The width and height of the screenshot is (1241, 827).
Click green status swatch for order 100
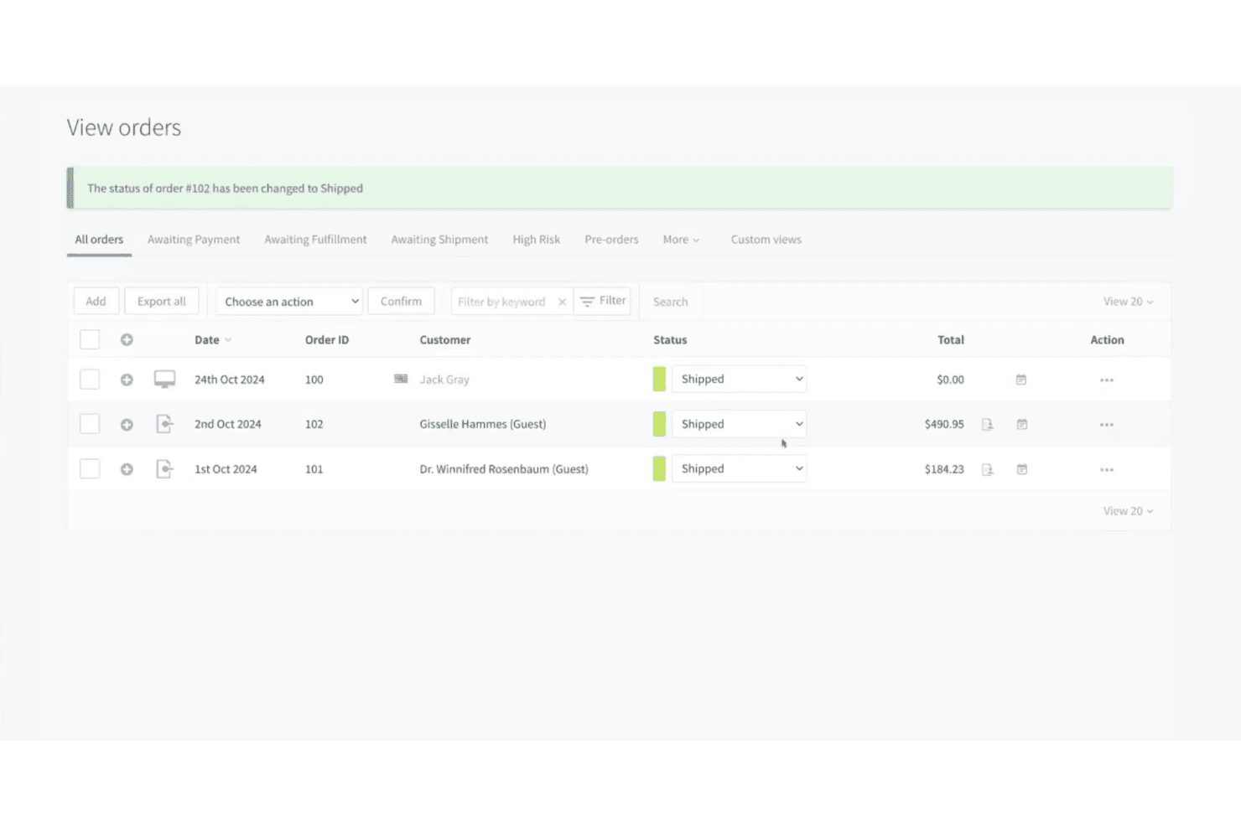[x=659, y=379]
